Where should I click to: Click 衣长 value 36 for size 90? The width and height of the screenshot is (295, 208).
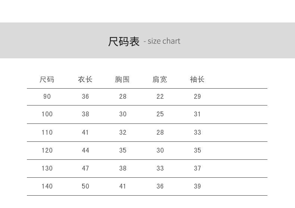click(86, 97)
